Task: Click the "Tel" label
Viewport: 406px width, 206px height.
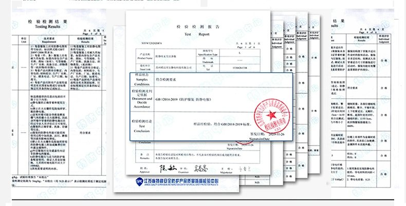Action: coord(208,70)
